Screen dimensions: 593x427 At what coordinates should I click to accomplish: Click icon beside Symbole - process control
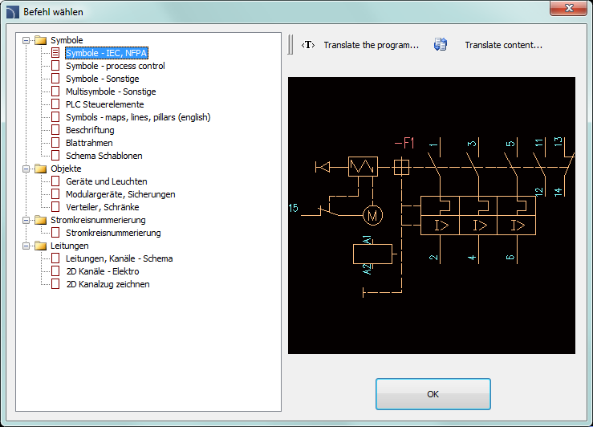pyautogui.click(x=55, y=66)
